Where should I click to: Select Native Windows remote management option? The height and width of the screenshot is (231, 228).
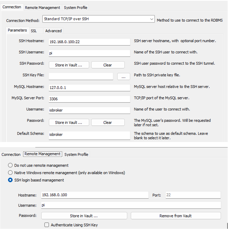10,173
